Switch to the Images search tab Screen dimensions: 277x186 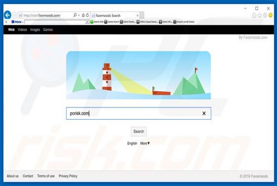(35, 30)
